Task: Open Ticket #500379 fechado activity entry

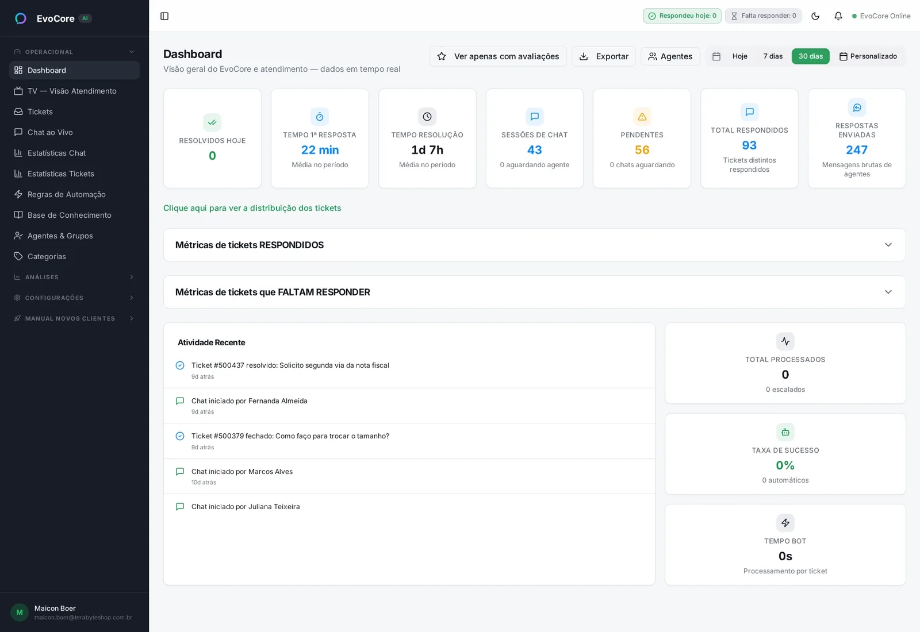Action: click(x=409, y=441)
